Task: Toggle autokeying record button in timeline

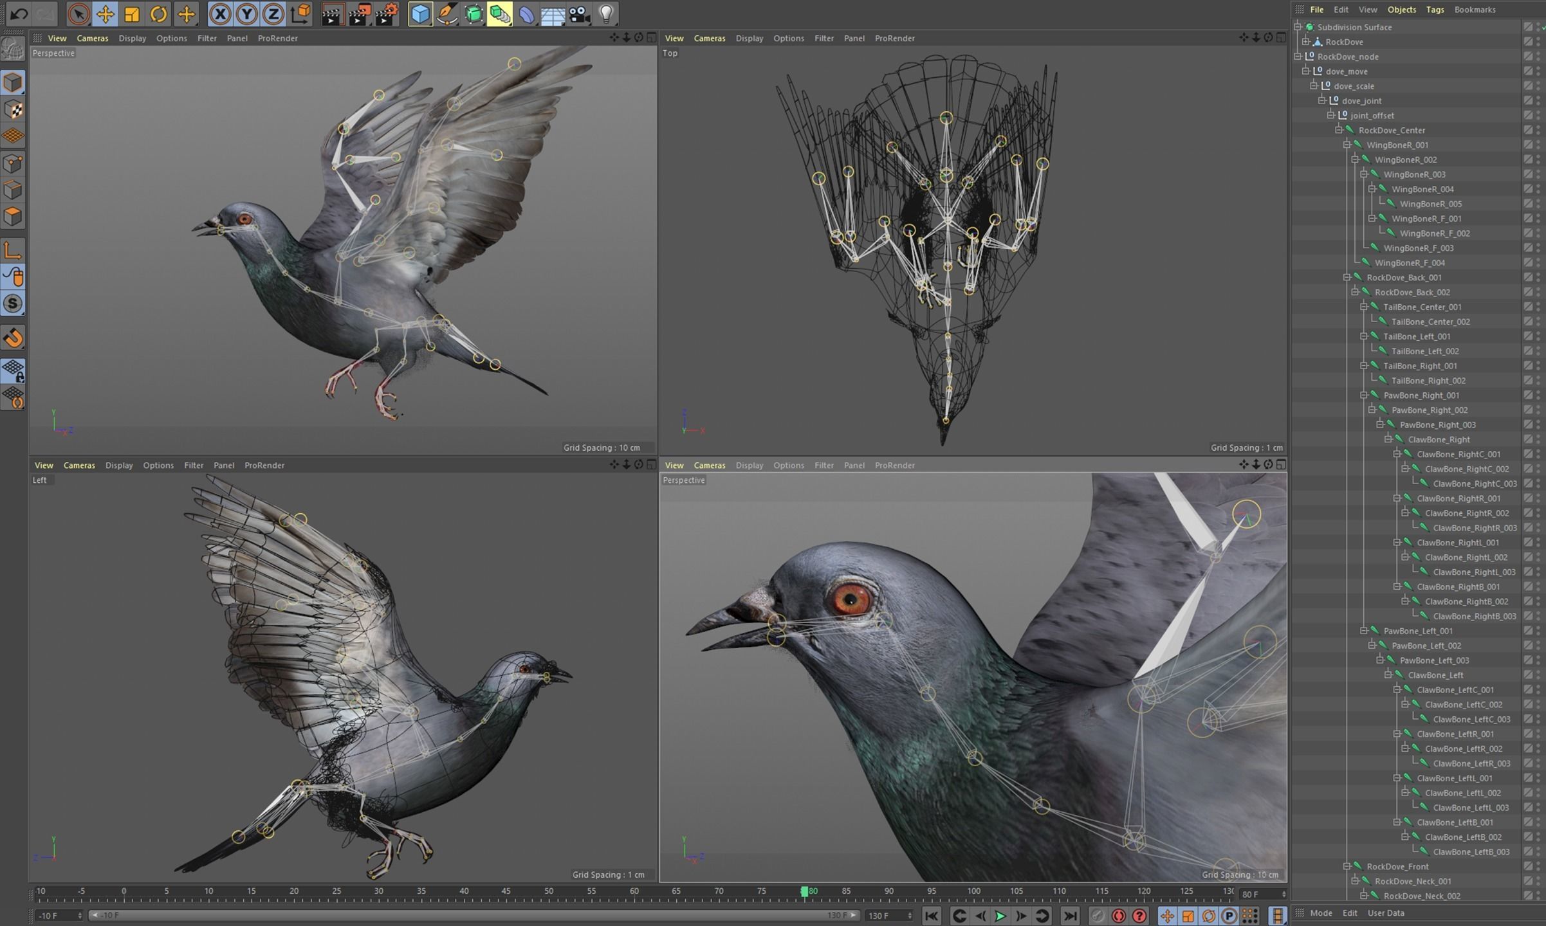Action: 1118,916
